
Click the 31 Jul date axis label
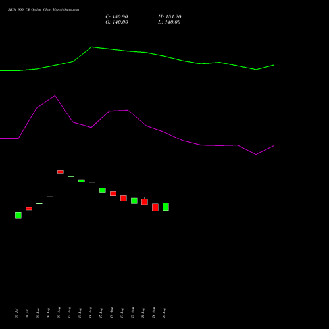[27, 313]
